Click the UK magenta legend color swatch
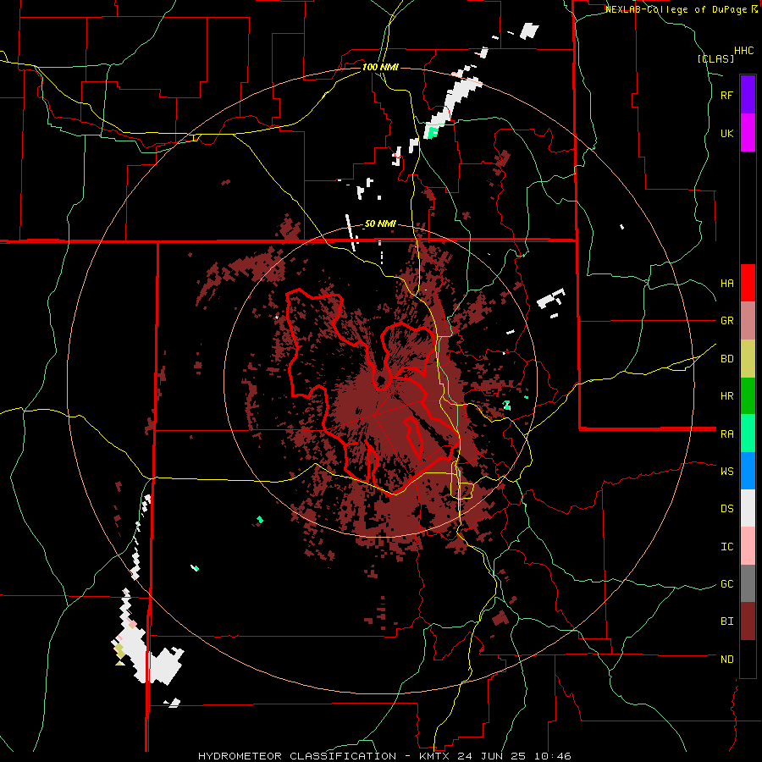762x762 pixels. pyautogui.click(x=748, y=133)
